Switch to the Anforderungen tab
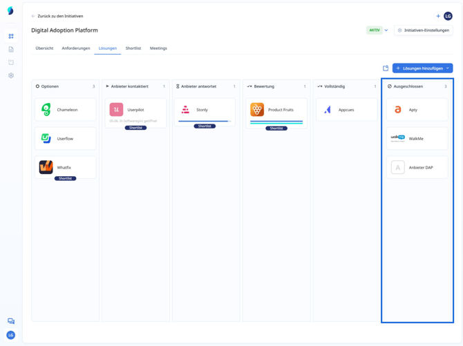 pos(76,48)
